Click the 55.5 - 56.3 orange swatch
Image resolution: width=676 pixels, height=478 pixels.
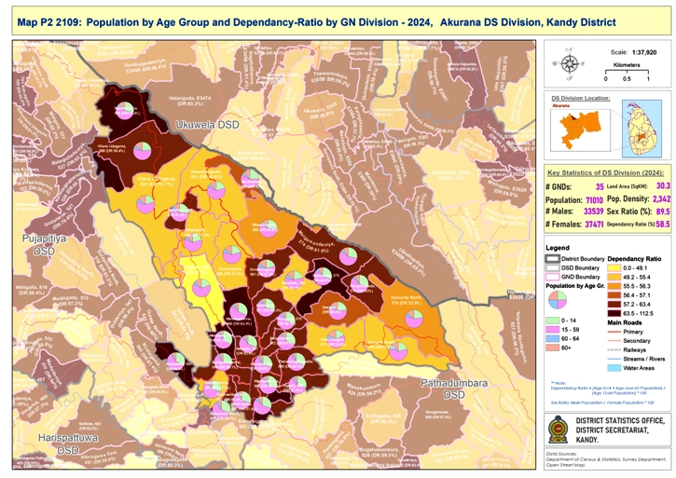[x=614, y=286]
